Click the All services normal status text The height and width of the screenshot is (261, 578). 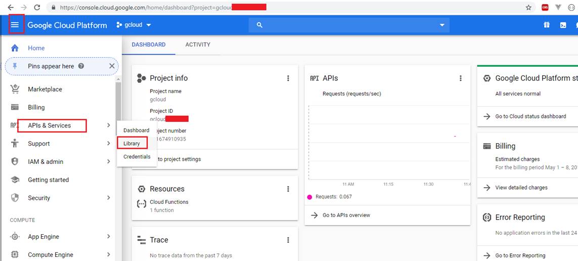pyautogui.click(x=518, y=94)
